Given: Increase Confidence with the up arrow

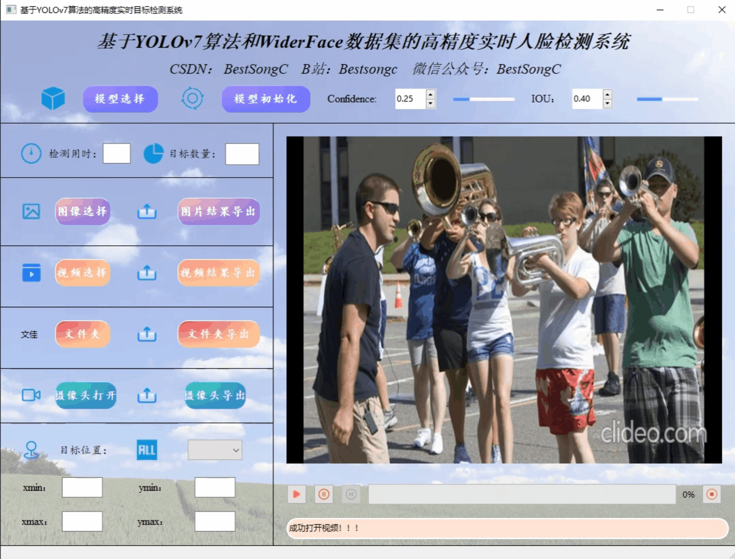Looking at the screenshot, I should click(x=431, y=94).
